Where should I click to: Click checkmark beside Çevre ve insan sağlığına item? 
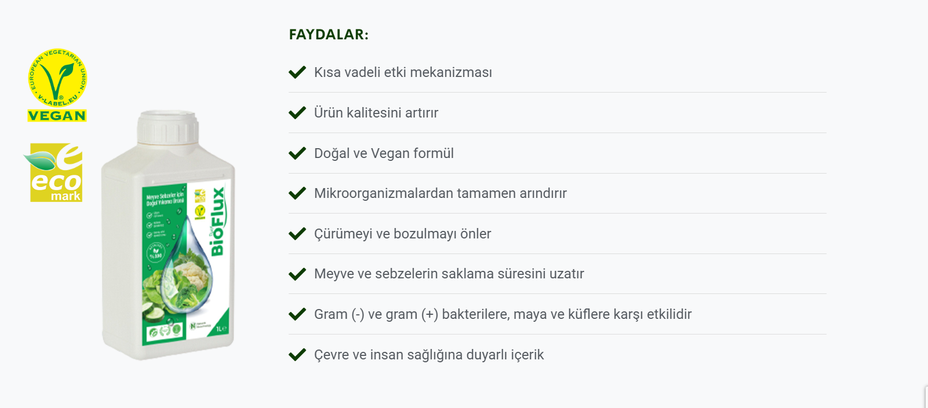point(297,355)
